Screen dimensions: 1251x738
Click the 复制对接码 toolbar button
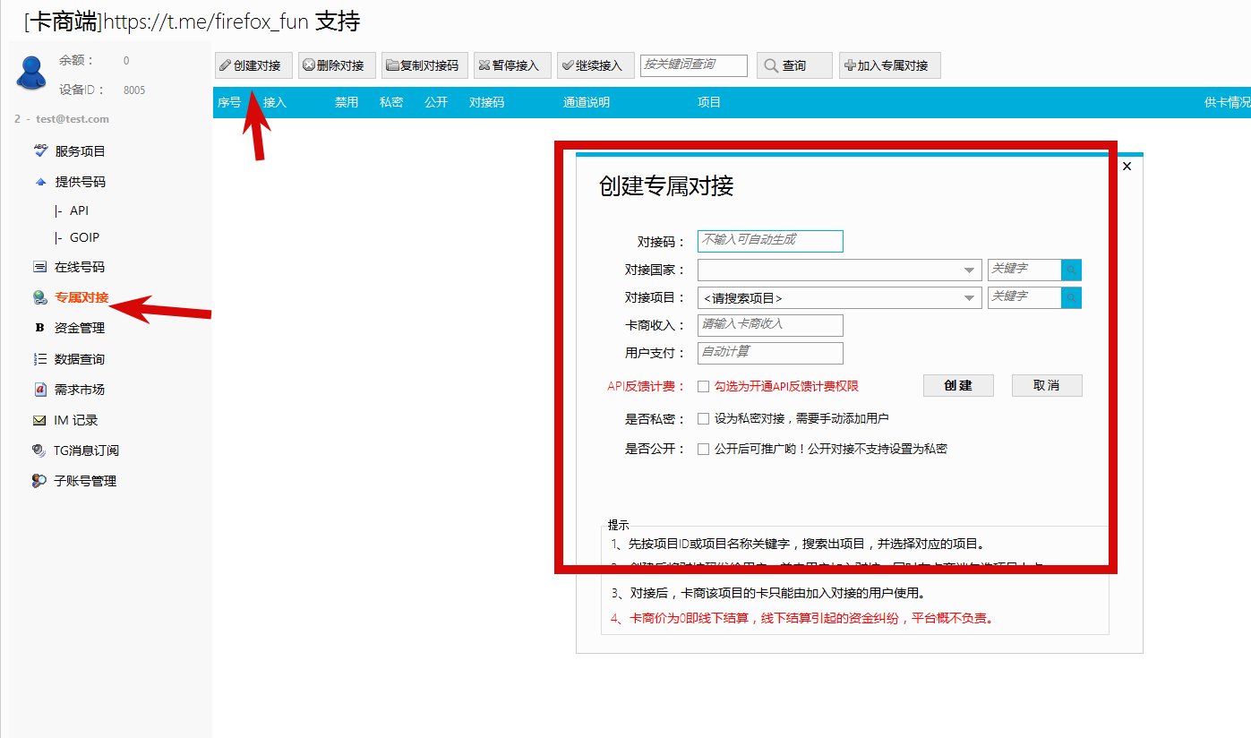point(425,65)
